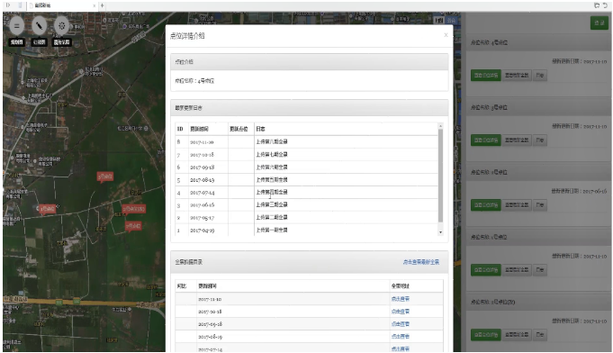Click the 3号点位 card header in side panel

tap(538, 107)
